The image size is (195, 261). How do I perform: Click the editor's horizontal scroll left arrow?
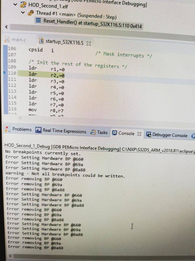click(x=20, y=118)
